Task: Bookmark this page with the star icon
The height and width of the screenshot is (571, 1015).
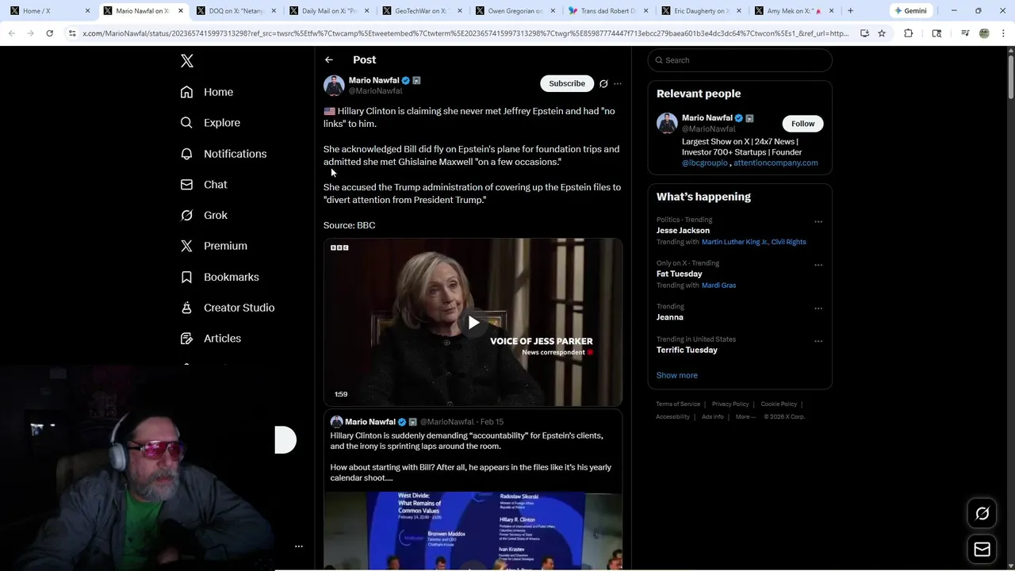Action: [x=882, y=33]
